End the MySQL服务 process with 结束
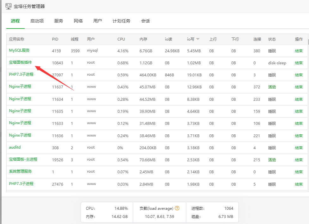The width and height of the screenshot is (309, 224). pyautogui.click(x=299, y=51)
